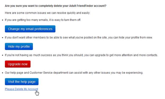The image size is (165, 99).
Task: Click the 'not having as much success' sentence
Action: tap(81, 55)
